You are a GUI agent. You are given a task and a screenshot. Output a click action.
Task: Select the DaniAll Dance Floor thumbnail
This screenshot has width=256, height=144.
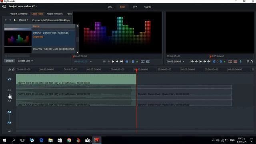(x=18, y=38)
